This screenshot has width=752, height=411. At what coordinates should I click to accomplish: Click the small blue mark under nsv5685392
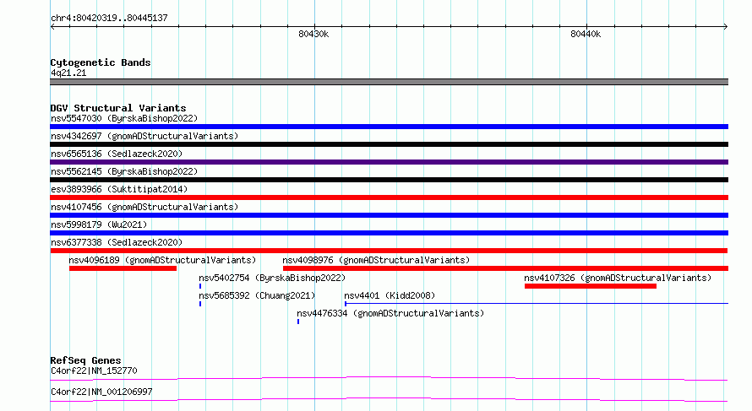click(200, 304)
